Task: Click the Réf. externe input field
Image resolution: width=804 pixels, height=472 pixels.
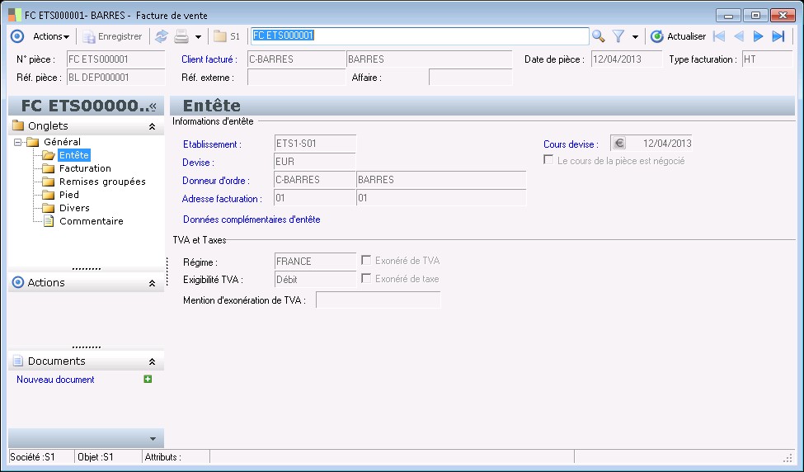Action: pyautogui.click(x=296, y=78)
